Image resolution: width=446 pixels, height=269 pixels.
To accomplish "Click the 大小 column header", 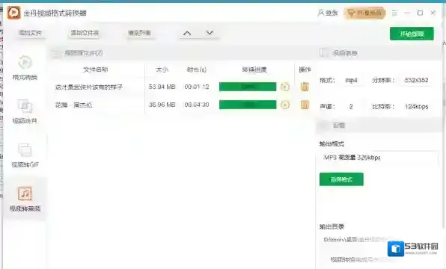I will (x=162, y=69).
